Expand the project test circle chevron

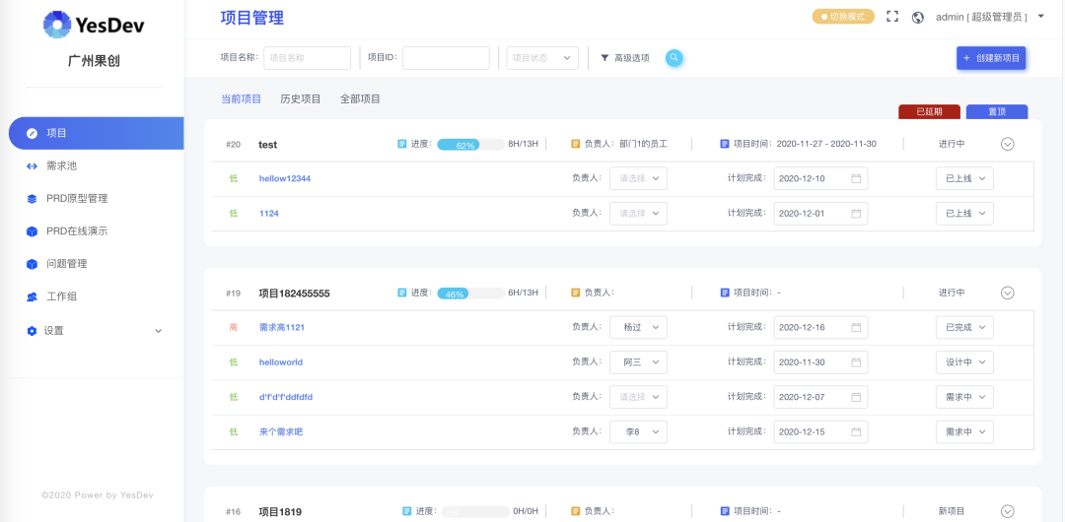coord(1007,144)
